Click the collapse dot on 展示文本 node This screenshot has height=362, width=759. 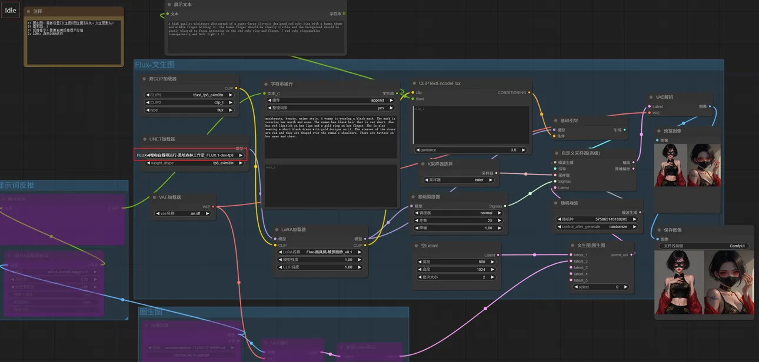coord(168,4)
